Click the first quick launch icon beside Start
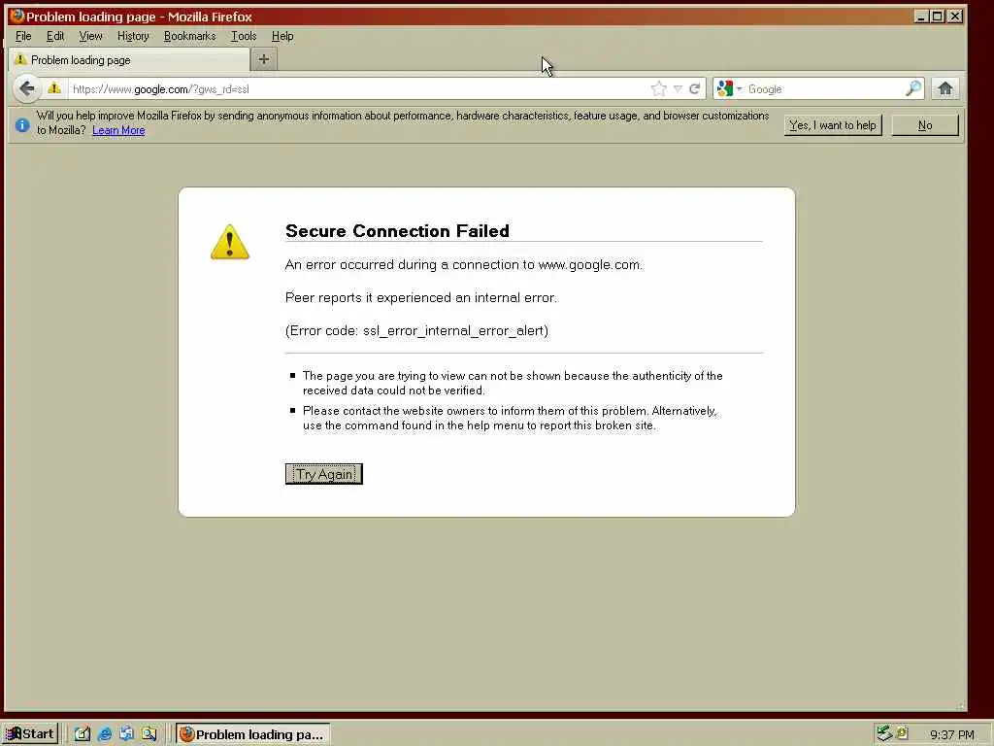This screenshot has width=994, height=746. click(x=83, y=734)
